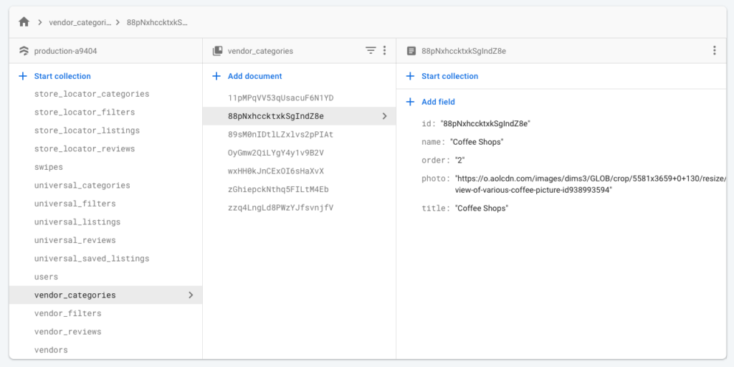Viewport: 734px width, 367px height.
Task: Click the document icon beside 88pNxhccktxkSgIndZ8e header
Action: (411, 51)
